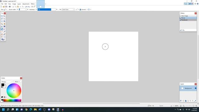
Task: Open the Brush width dropdown
Action: pyautogui.click(x=25, y=10)
